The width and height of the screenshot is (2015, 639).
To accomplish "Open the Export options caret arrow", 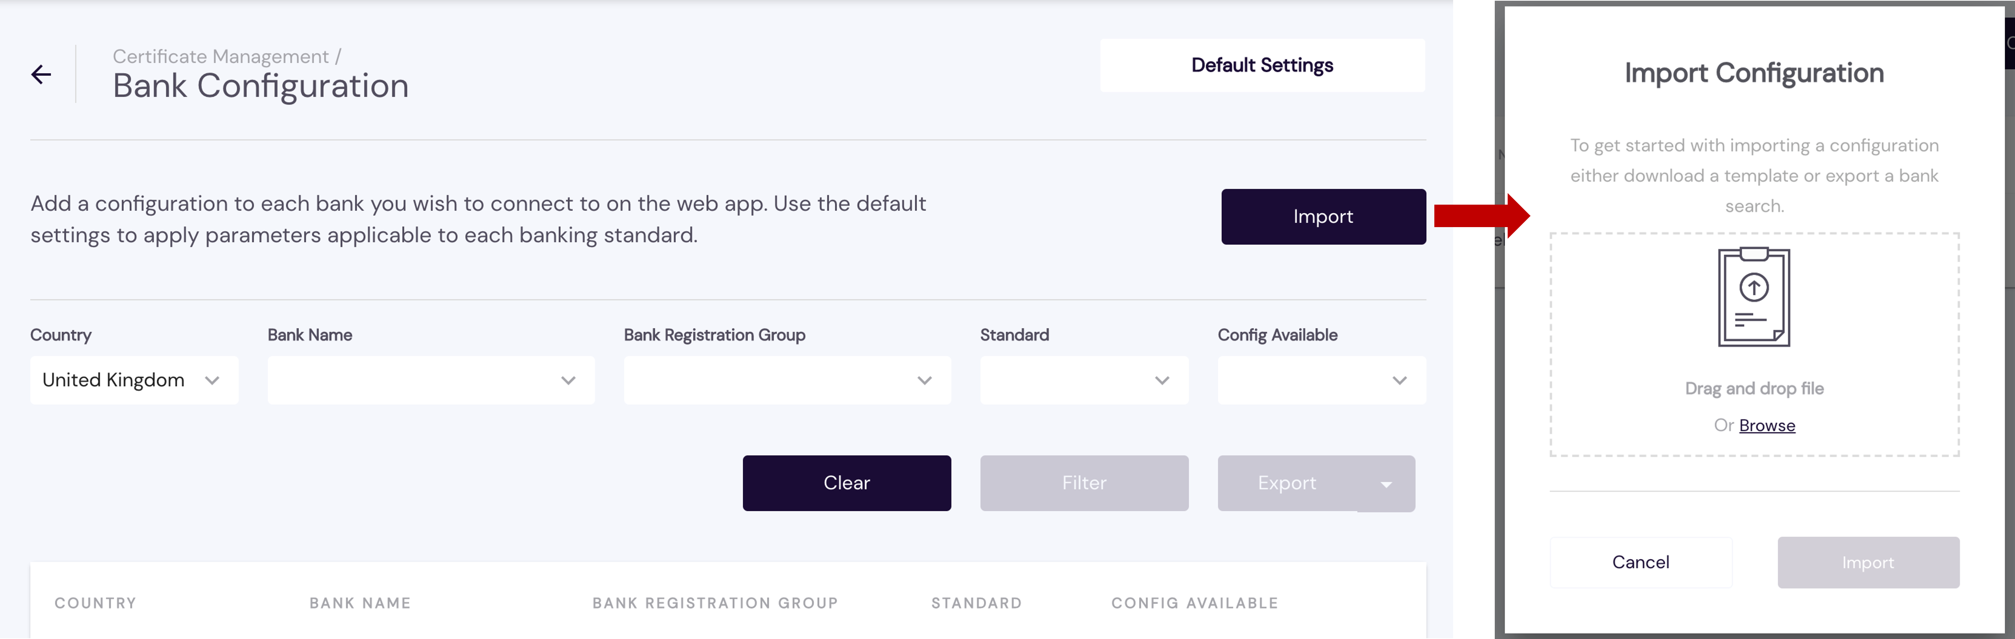I will (1386, 484).
